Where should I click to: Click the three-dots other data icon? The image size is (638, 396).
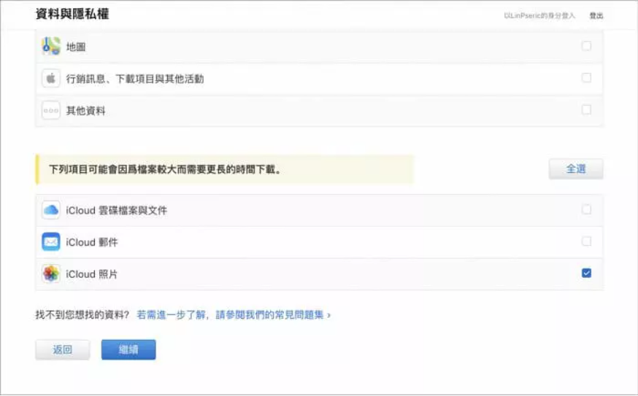pyautogui.click(x=51, y=110)
